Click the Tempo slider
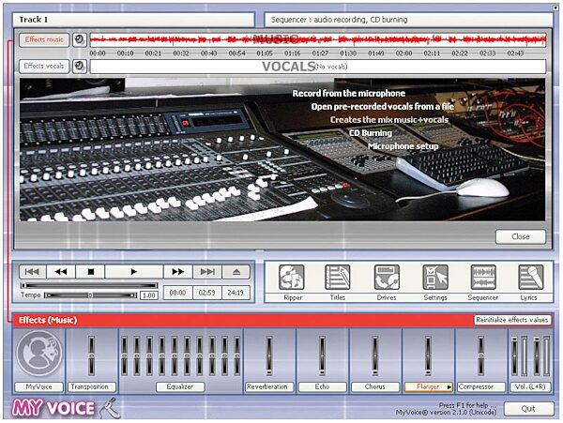 click(x=90, y=295)
